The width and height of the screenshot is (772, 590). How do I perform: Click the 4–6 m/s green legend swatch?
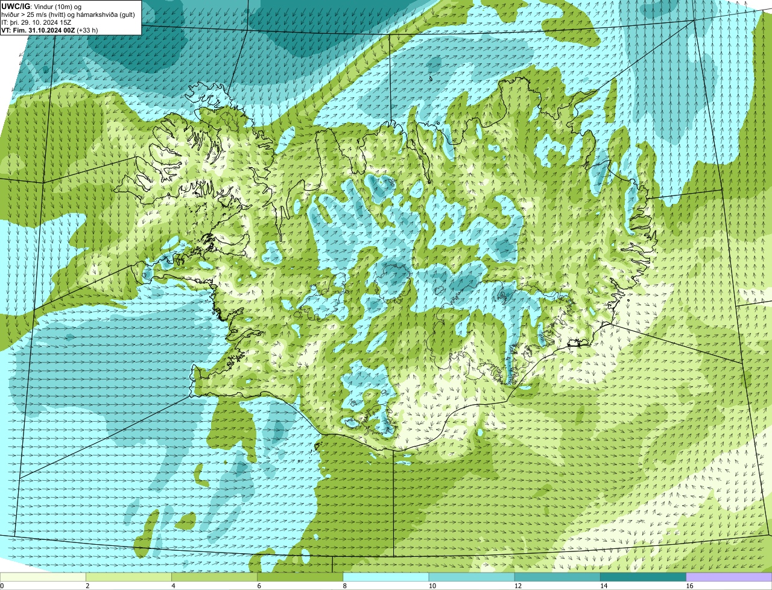click(x=215, y=577)
